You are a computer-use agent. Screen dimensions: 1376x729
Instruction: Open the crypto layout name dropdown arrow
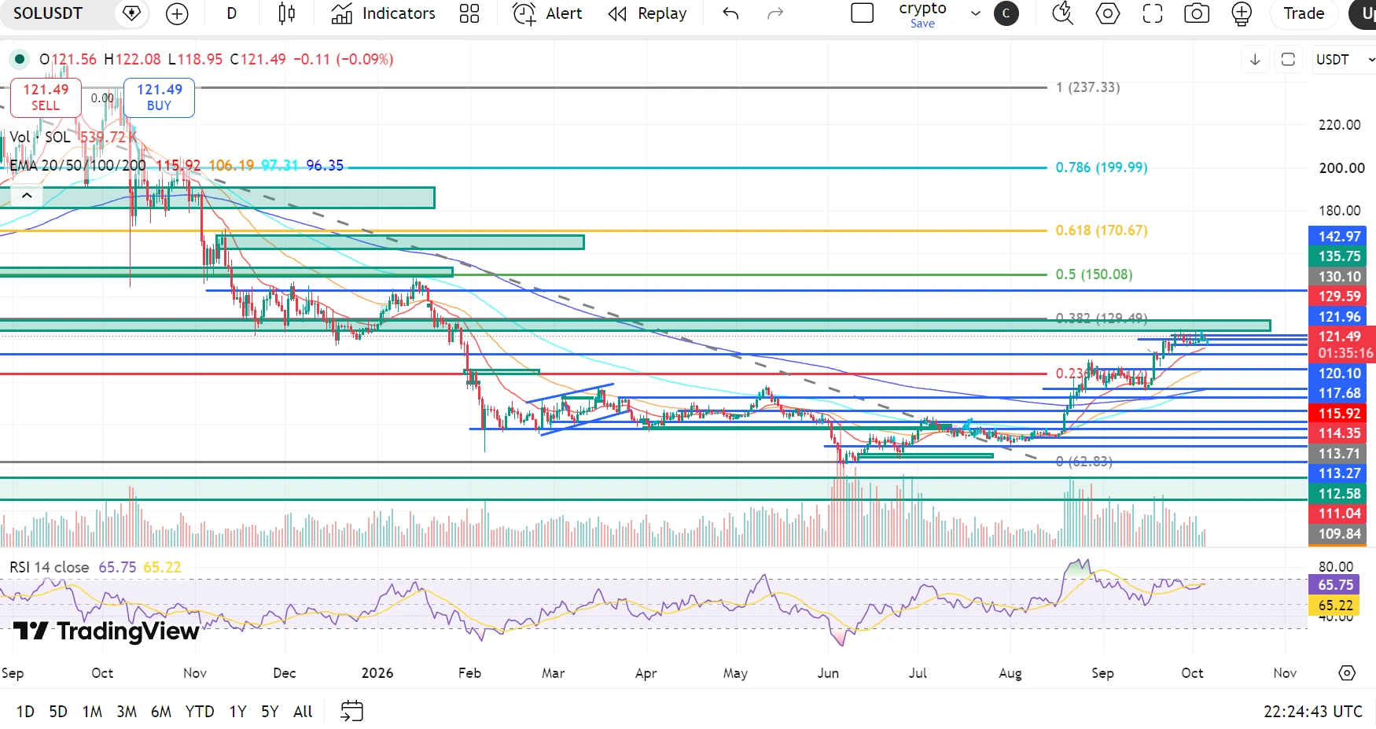[976, 13]
